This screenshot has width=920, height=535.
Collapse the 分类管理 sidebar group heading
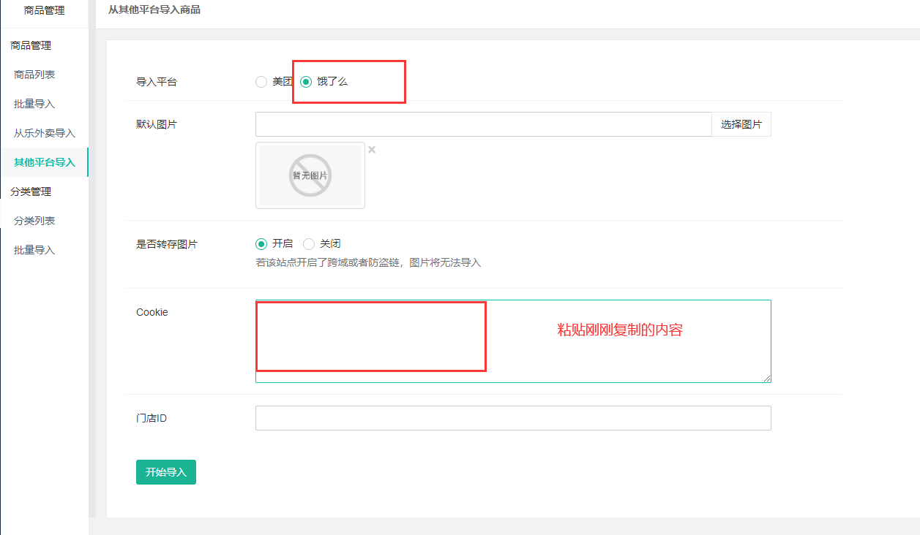(x=31, y=191)
